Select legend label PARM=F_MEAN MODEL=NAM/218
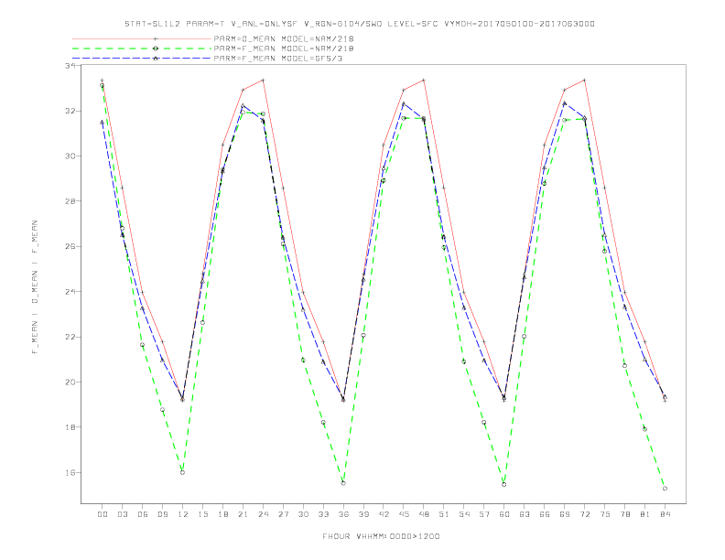Viewport: 725px width, 560px height. (x=284, y=48)
